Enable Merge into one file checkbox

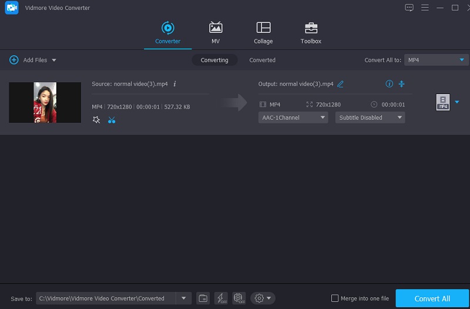pos(335,298)
